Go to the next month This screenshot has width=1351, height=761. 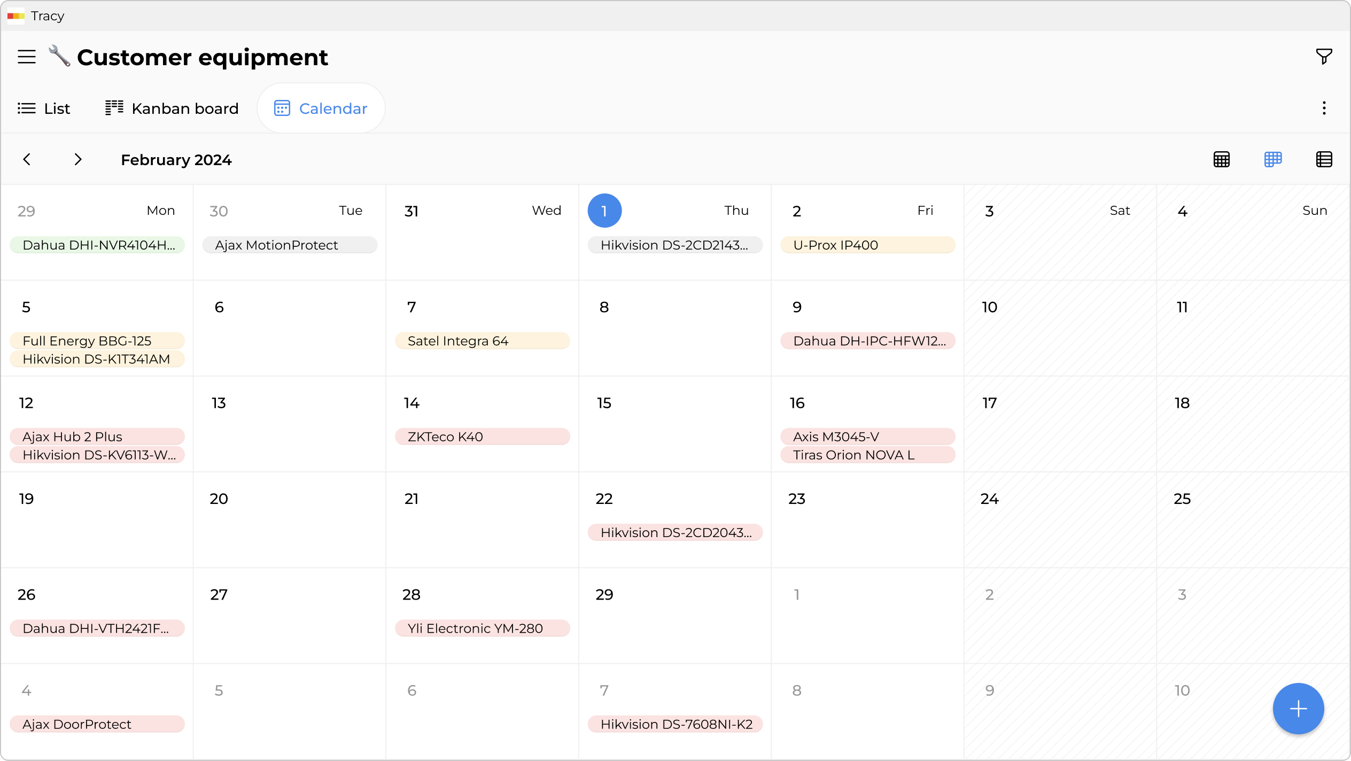pyautogui.click(x=78, y=159)
